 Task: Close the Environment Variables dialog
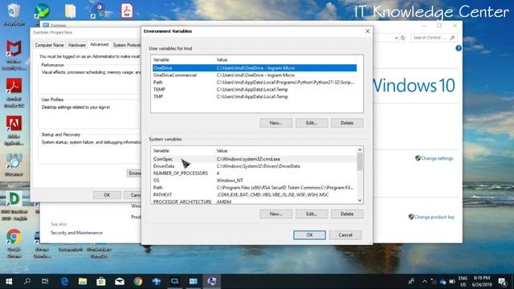tap(367, 31)
